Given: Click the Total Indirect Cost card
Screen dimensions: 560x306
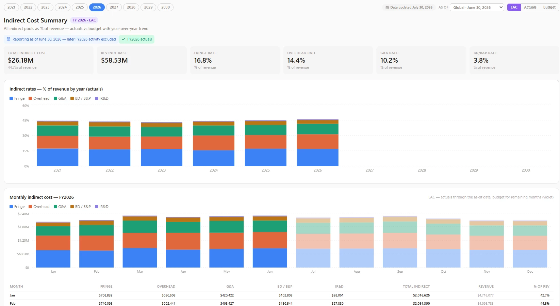Looking at the screenshot, I should pos(49,60).
